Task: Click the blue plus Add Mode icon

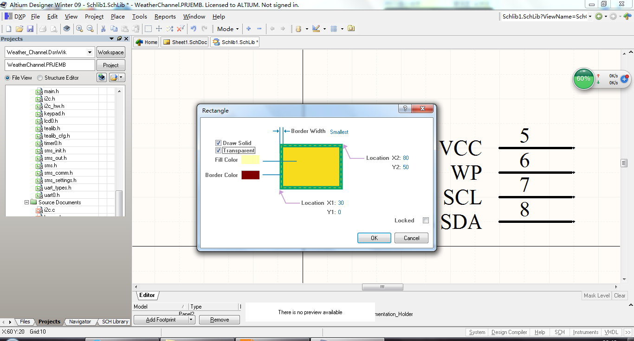Action: point(249,29)
